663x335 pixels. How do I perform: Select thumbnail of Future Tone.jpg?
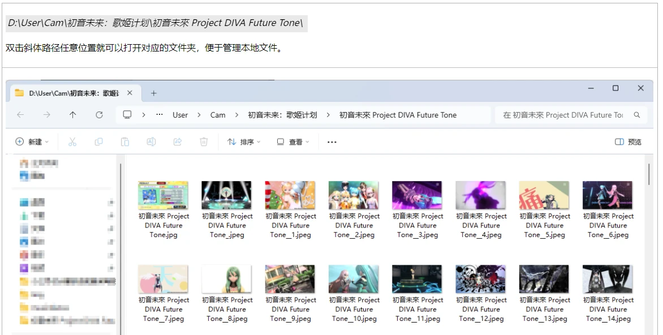coord(163,195)
